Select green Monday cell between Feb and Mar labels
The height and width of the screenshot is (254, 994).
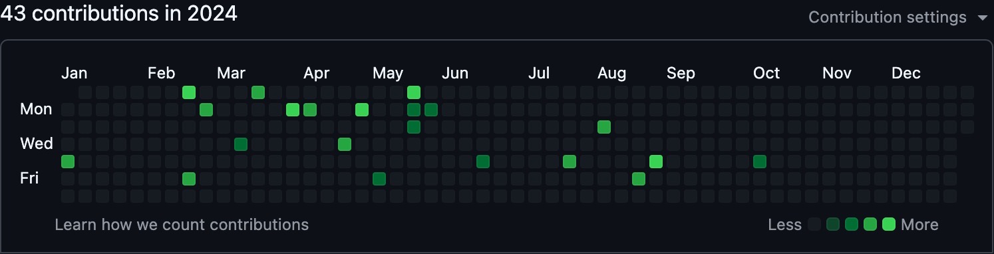point(206,110)
